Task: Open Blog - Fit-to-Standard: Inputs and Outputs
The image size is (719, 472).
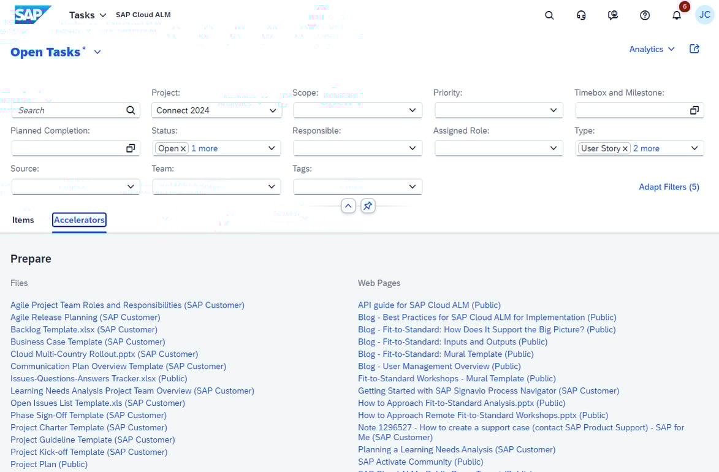Action: (x=452, y=341)
